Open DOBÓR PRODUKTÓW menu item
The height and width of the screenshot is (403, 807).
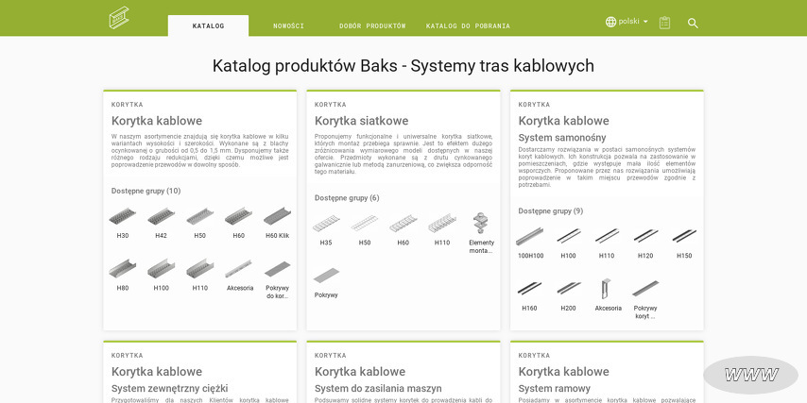372,25
